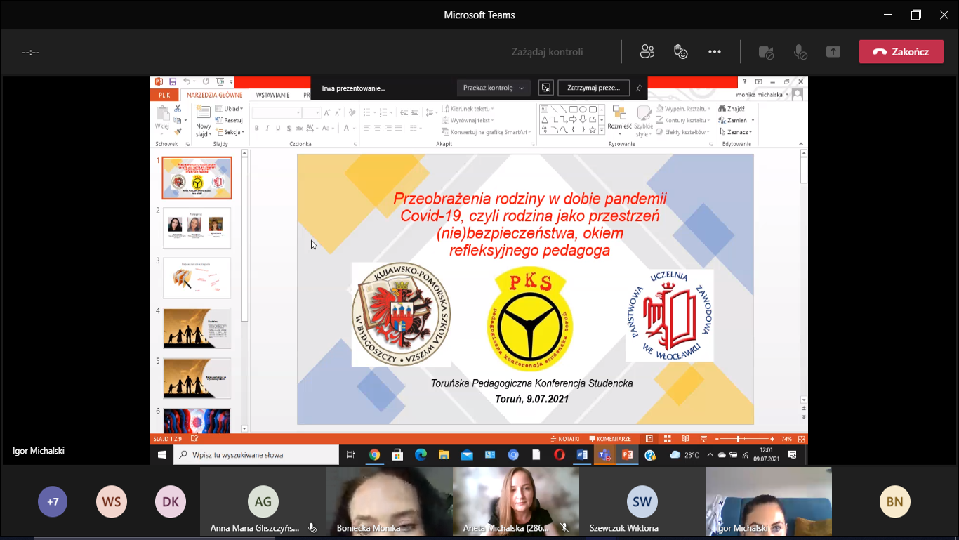Open Opera browser from the taskbar

[559, 455]
